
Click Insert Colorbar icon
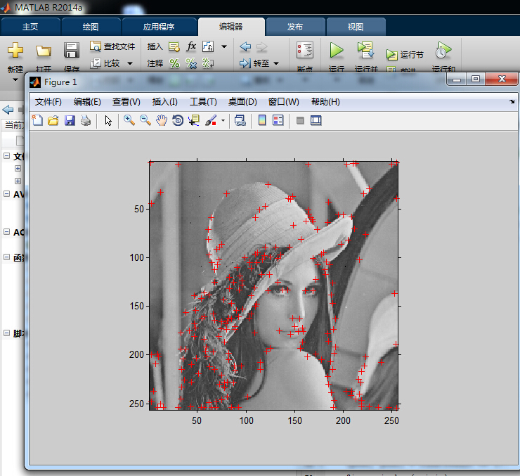click(262, 120)
